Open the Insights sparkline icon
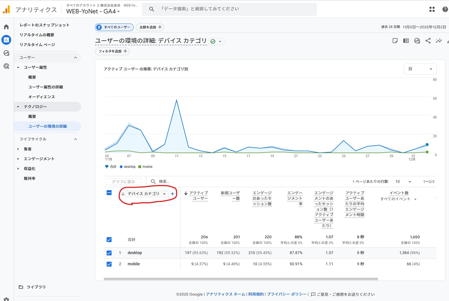The height and width of the screenshot is (301, 449). click(x=439, y=41)
